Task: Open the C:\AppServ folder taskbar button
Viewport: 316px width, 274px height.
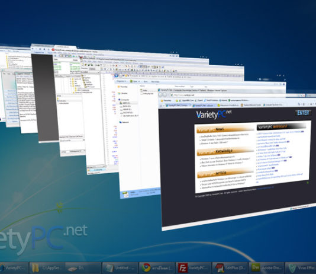Action: click(47, 268)
